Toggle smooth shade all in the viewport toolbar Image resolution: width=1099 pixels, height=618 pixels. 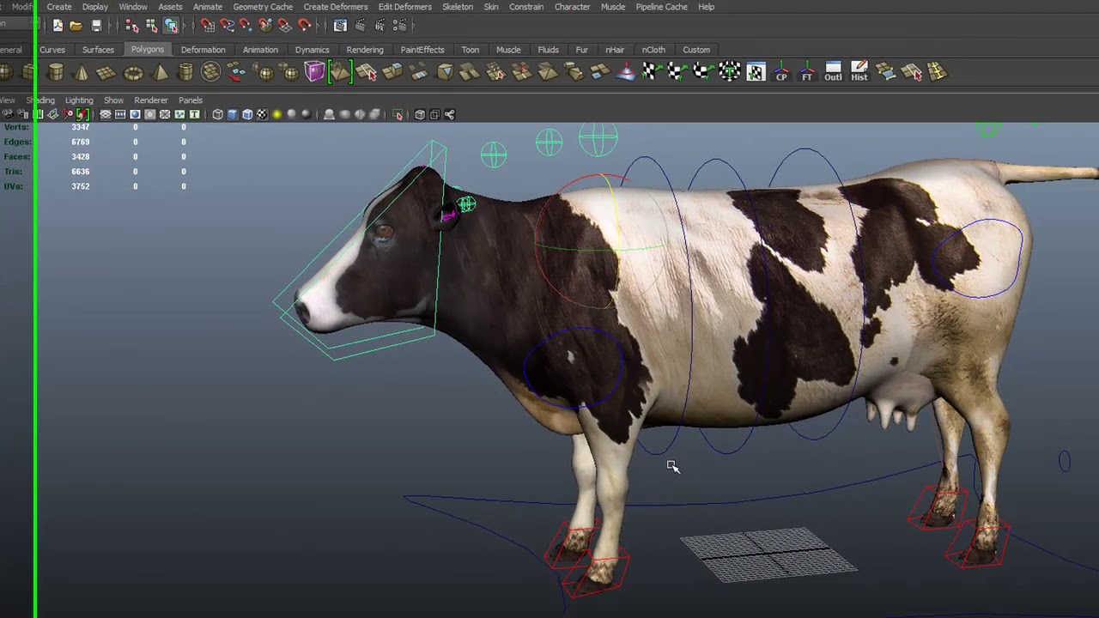[233, 114]
